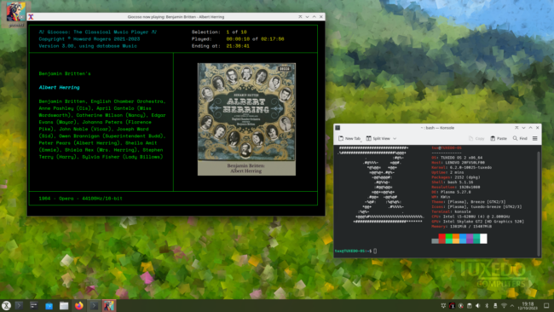Click Split View in Konsole toolbar
This screenshot has width=554, height=312.
[378, 138]
